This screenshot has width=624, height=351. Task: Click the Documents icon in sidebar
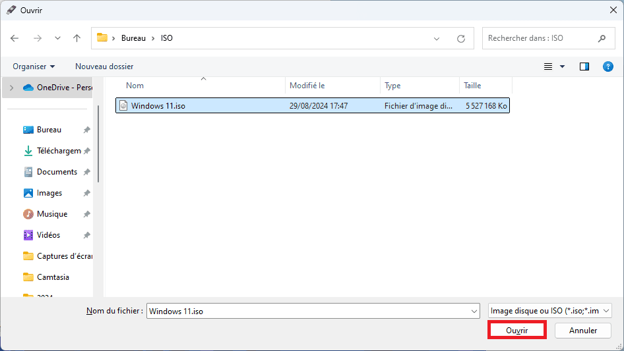pos(28,172)
